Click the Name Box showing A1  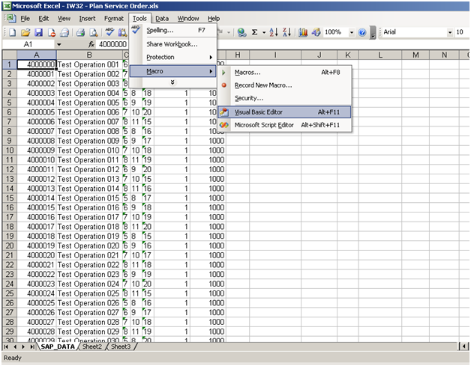(x=28, y=44)
